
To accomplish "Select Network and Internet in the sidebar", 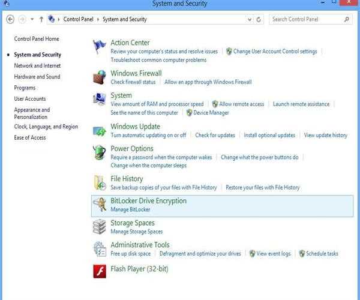I will [x=37, y=65].
